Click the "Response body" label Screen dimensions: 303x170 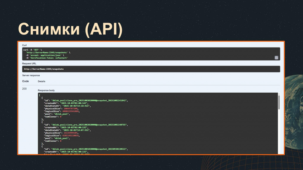[x=46, y=90]
